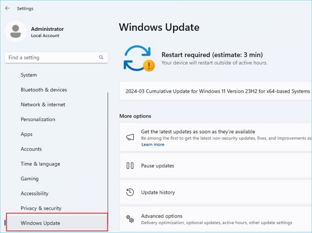Click Get the latest updates option title
The width and height of the screenshot is (312, 233).
click(198, 131)
